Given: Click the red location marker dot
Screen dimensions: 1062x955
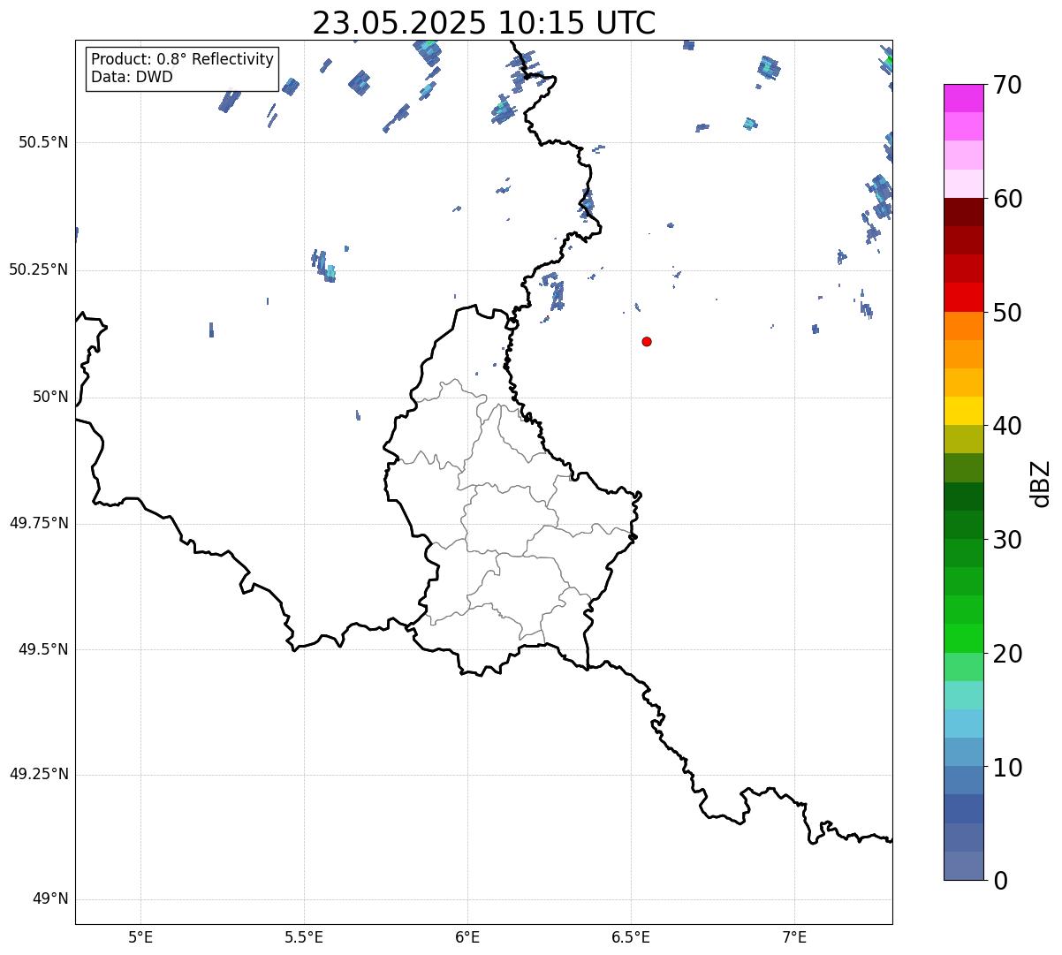Looking at the screenshot, I should [647, 341].
